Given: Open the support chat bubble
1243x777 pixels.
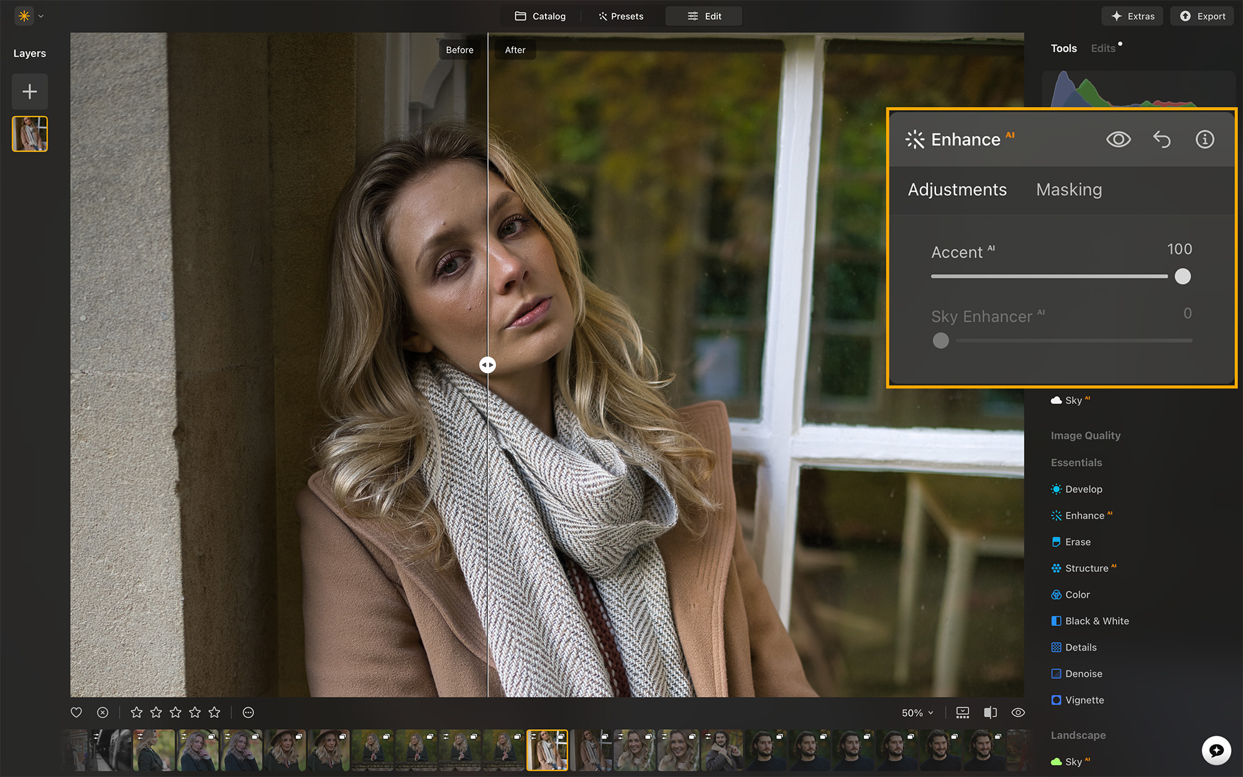Looking at the screenshot, I should 1216,750.
